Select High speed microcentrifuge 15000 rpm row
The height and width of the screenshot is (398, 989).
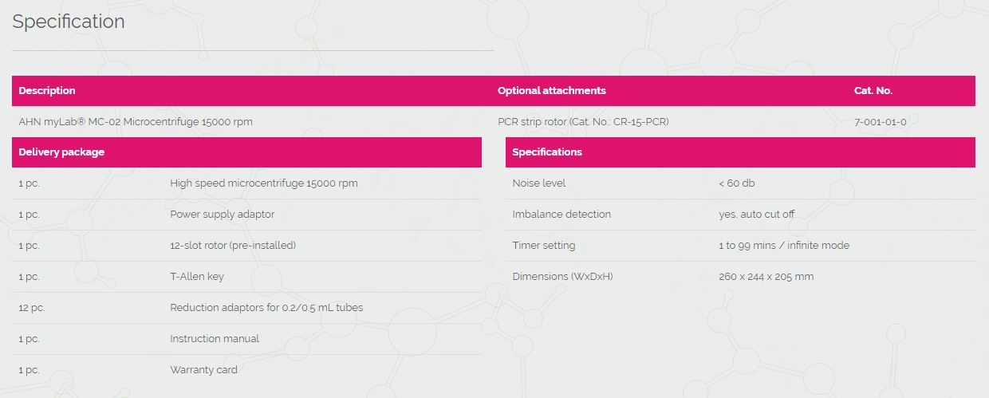point(263,183)
